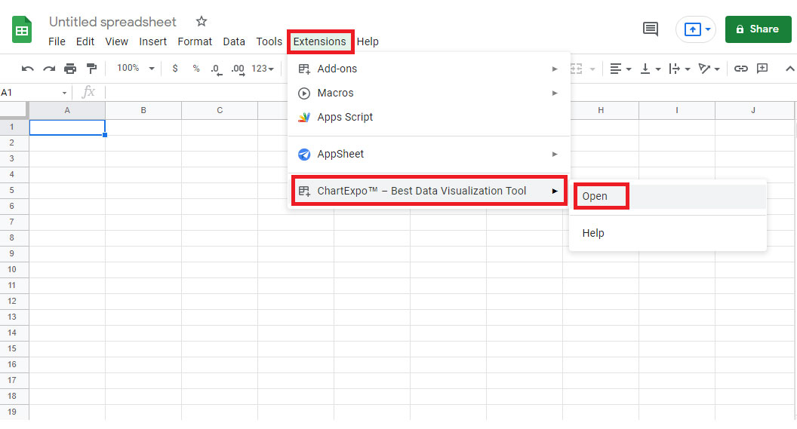This screenshot has width=797, height=429.
Task: Open the Add-ons submenu
Action: pyautogui.click(x=429, y=69)
